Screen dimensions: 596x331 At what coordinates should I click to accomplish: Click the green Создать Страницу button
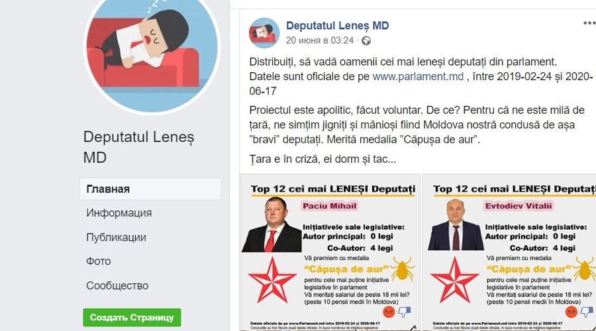(132, 317)
